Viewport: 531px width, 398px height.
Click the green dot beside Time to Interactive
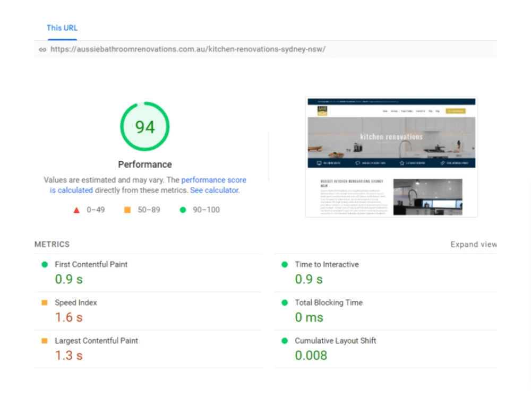coord(285,265)
